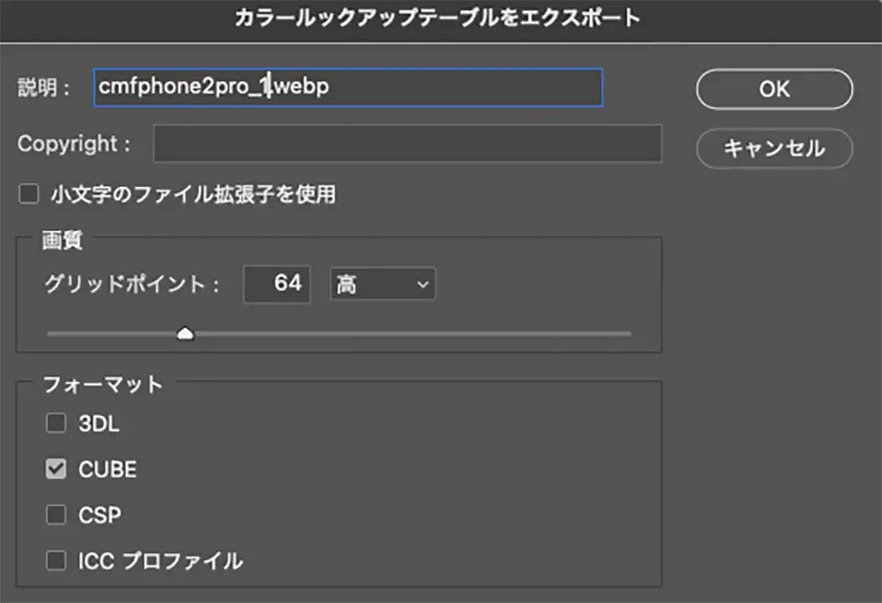
Task: Click the 説明 text field with cmfphone2pro_1.webp
Action: pos(348,87)
